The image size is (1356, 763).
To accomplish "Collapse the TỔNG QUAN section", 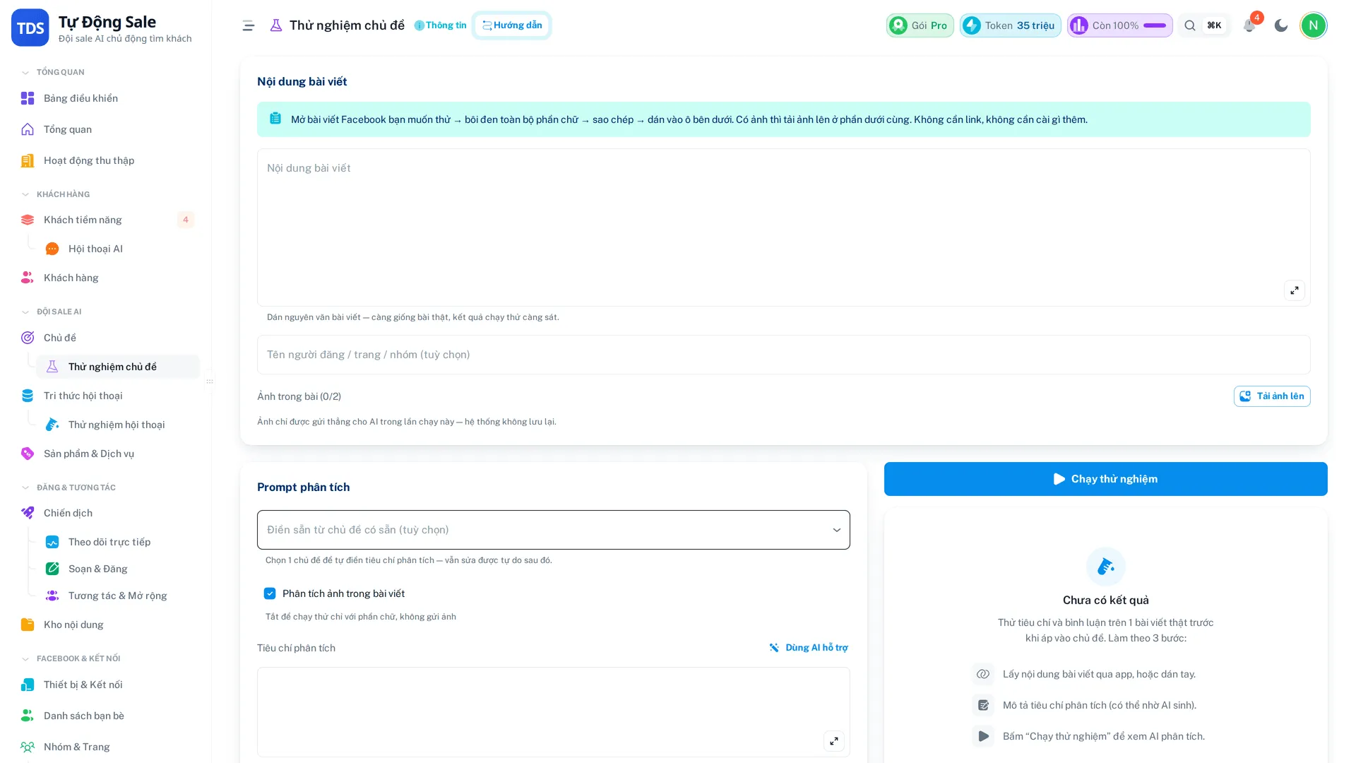I will point(25,72).
